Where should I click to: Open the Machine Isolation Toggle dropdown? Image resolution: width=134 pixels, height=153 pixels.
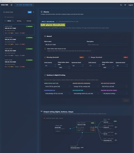[x=114, y=93]
